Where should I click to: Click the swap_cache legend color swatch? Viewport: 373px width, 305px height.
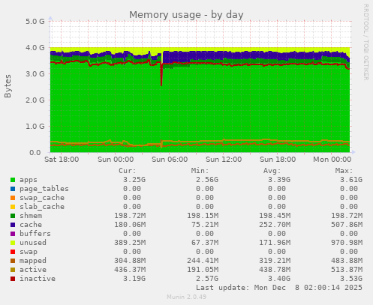[13, 198]
